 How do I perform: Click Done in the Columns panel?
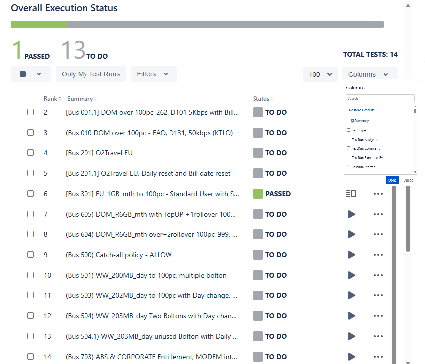[392, 180]
